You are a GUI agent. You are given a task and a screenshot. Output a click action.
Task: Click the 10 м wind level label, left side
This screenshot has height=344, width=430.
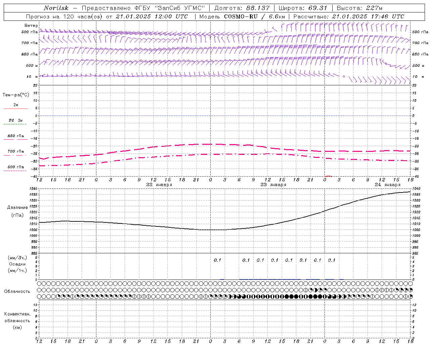32,77
